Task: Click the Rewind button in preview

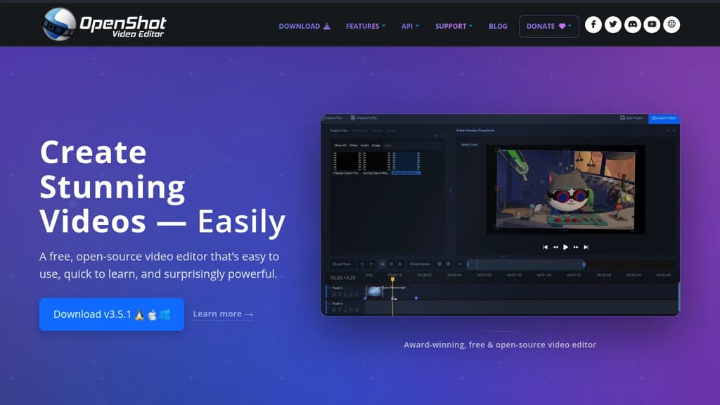Action: 555,247
